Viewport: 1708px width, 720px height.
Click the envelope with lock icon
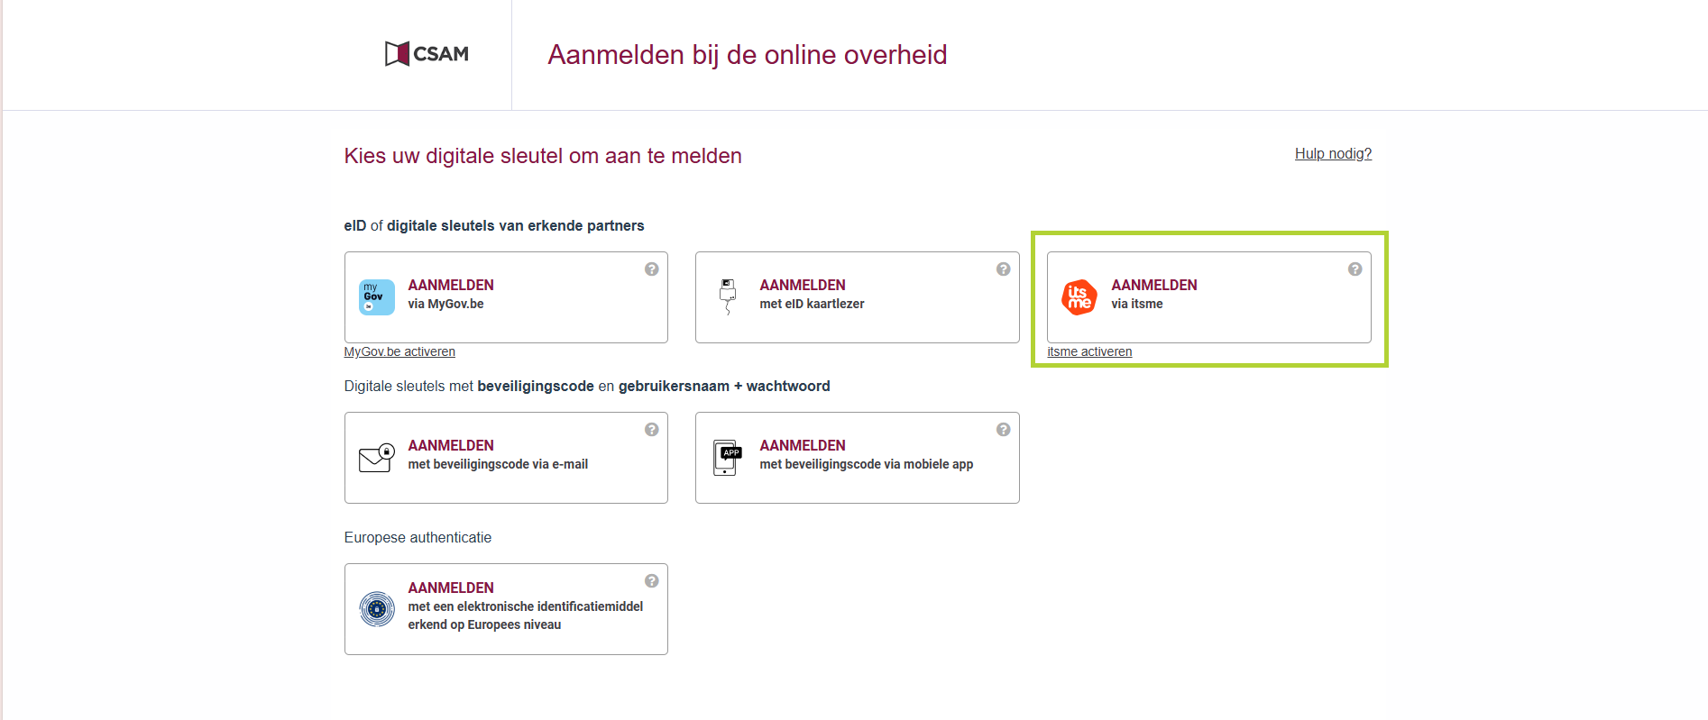pyautogui.click(x=377, y=458)
